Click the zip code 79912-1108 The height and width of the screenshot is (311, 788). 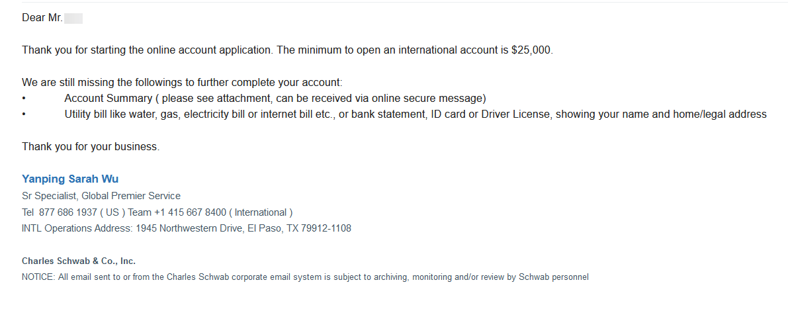click(x=326, y=228)
